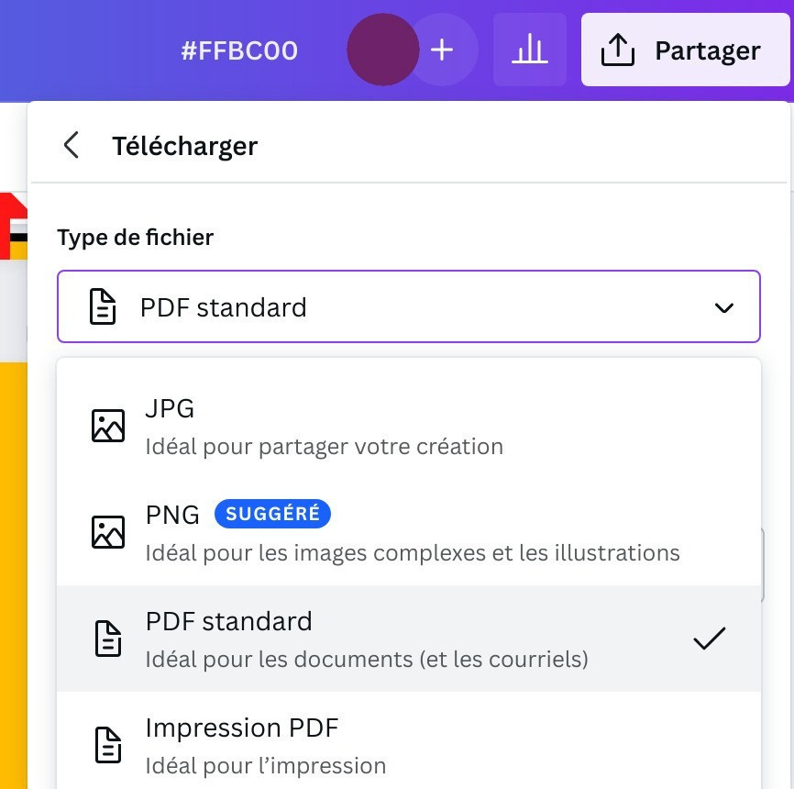The image size is (794, 789).
Task: Click the image icon next to PNG
Action: [108, 532]
